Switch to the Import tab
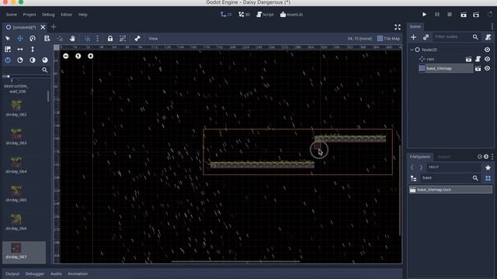This screenshot has height=279, width=497. (x=444, y=157)
